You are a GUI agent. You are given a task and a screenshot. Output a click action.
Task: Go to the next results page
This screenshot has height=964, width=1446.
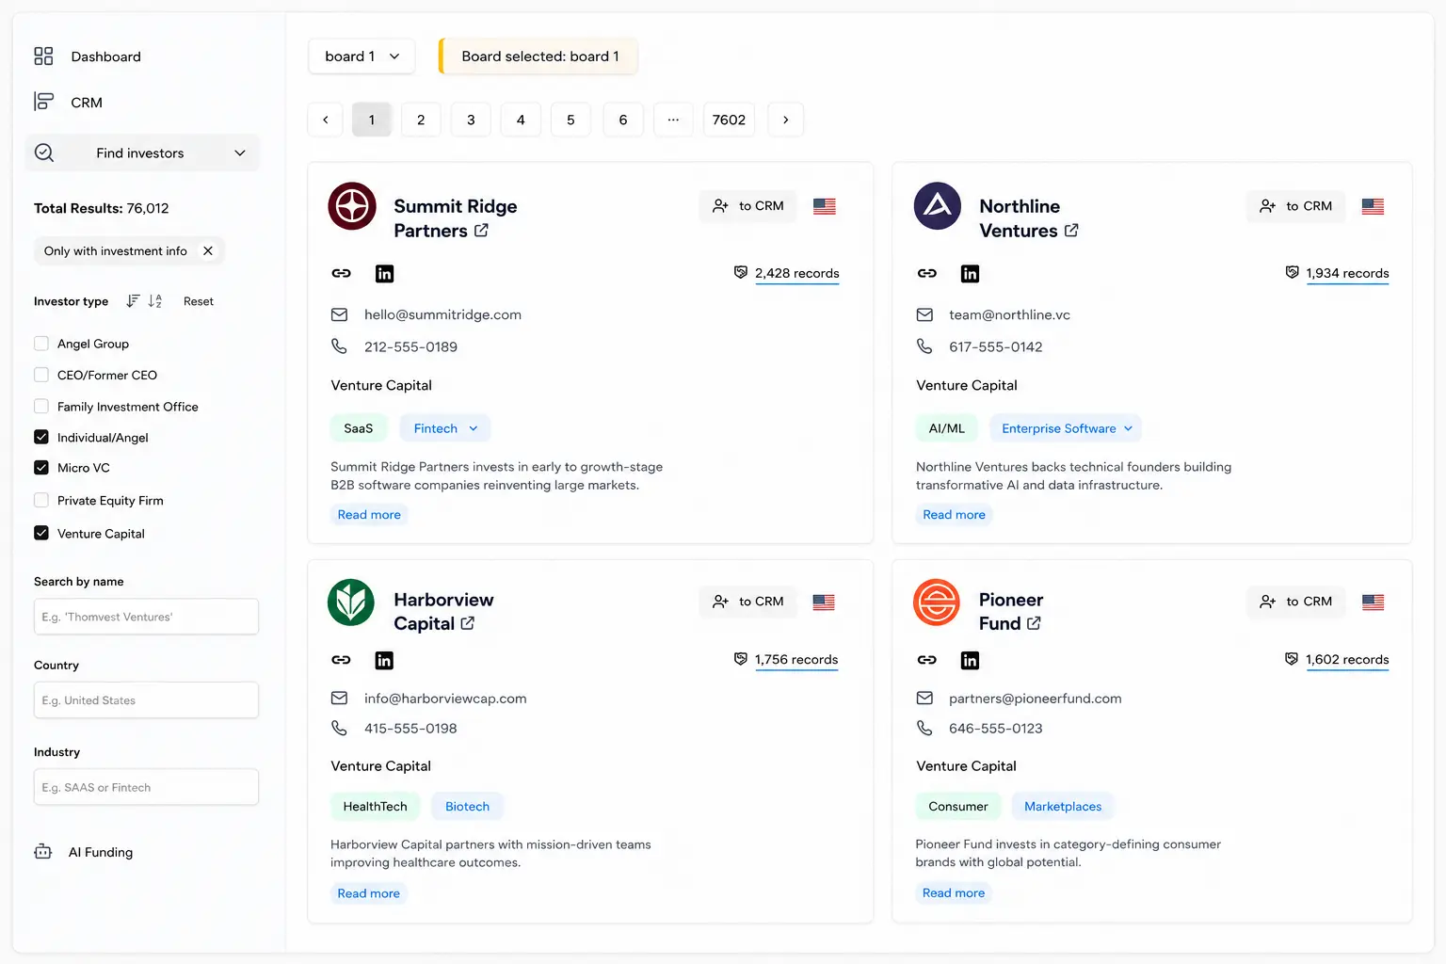(x=785, y=120)
